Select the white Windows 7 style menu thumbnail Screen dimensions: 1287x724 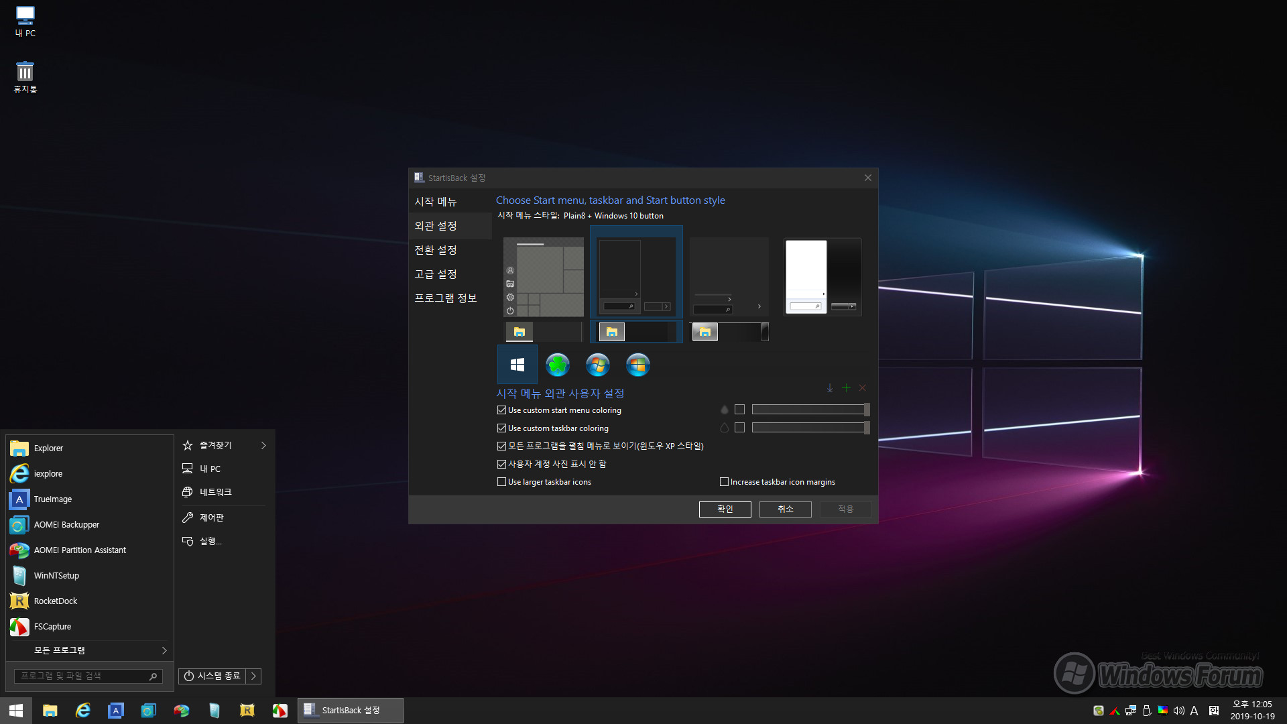click(823, 277)
